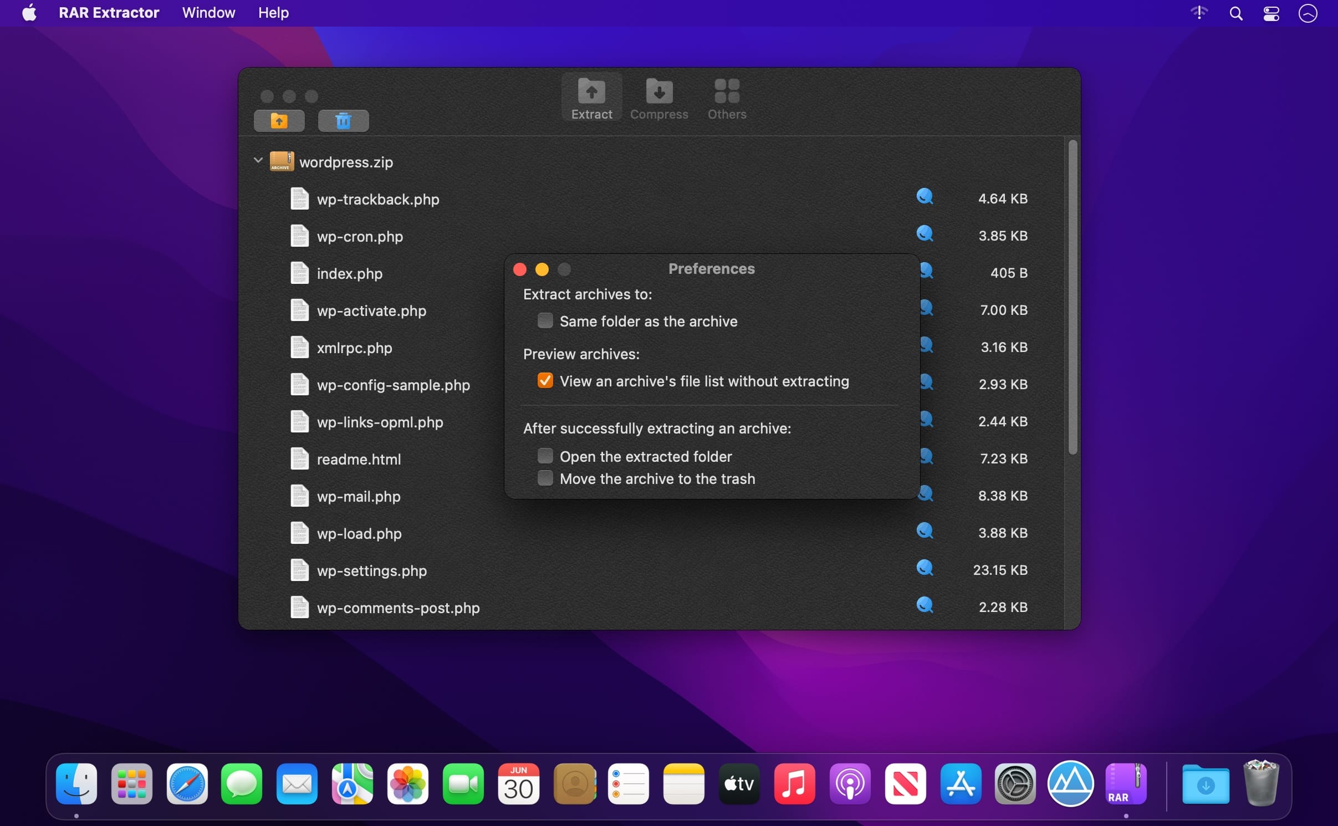Image resolution: width=1338 pixels, height=826 pixels.
Task: Open Photos from the dock
Action: [408, 783]
